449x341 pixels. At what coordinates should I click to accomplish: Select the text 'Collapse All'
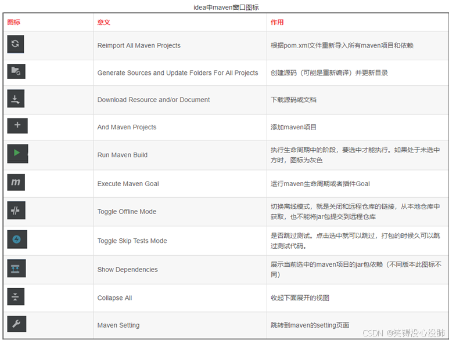click(x=114, y=298)
